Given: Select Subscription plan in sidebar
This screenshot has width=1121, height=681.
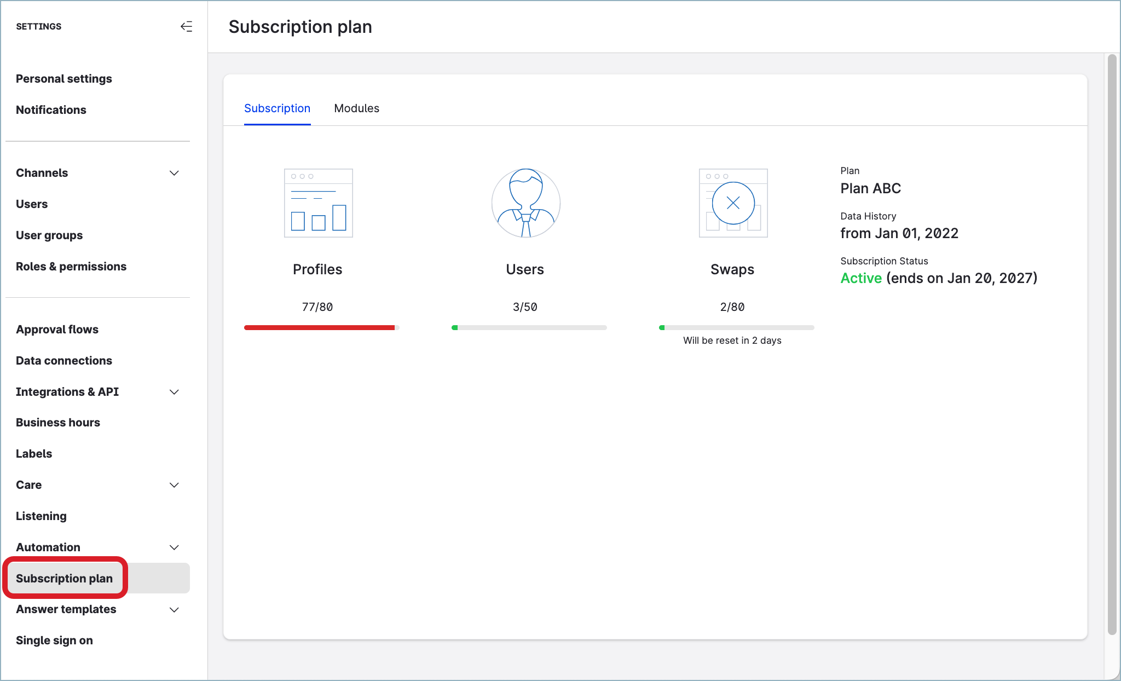Looking at the screenshot, I should 64,579.
